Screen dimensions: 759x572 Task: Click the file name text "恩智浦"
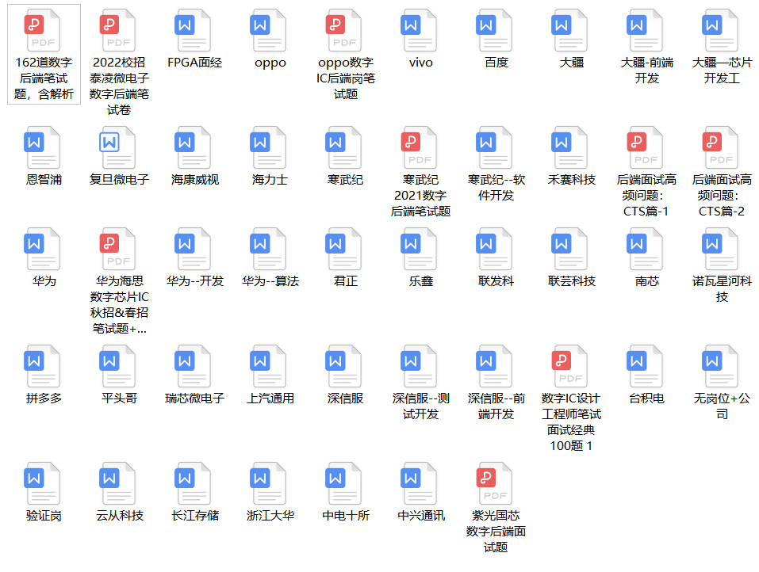(44, 180)
